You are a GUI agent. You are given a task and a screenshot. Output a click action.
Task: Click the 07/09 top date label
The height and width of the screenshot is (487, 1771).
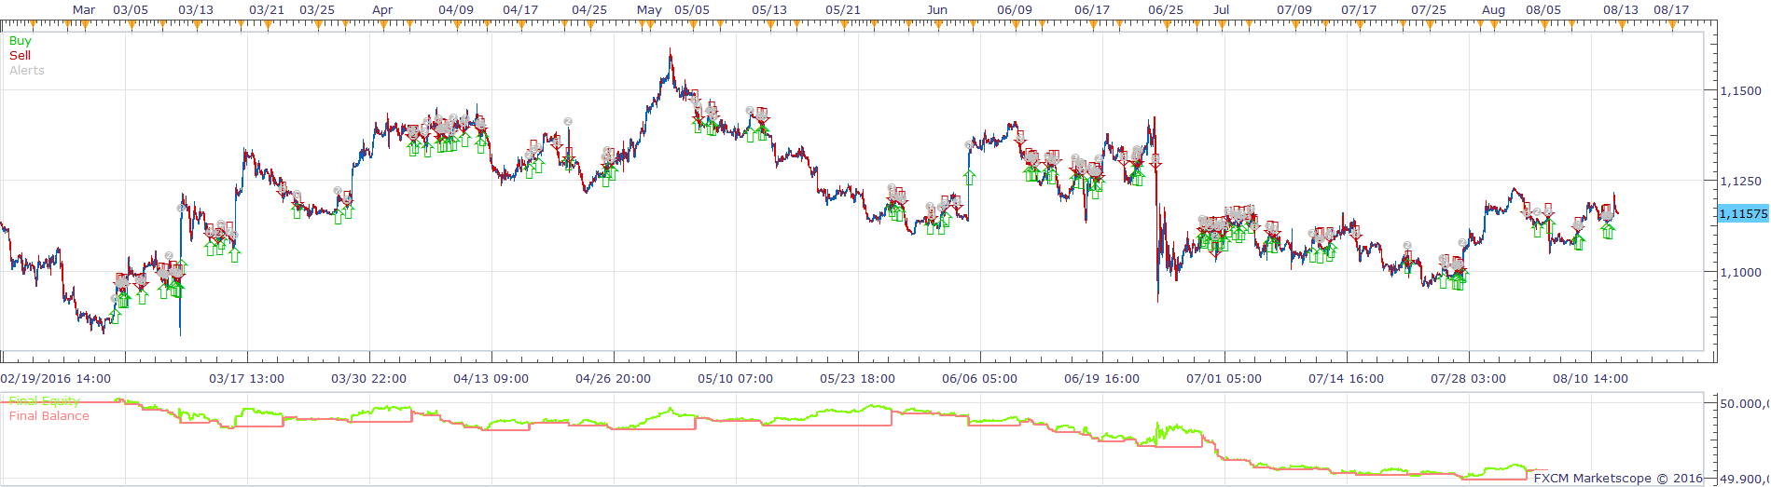click(x=1294, y=10)
